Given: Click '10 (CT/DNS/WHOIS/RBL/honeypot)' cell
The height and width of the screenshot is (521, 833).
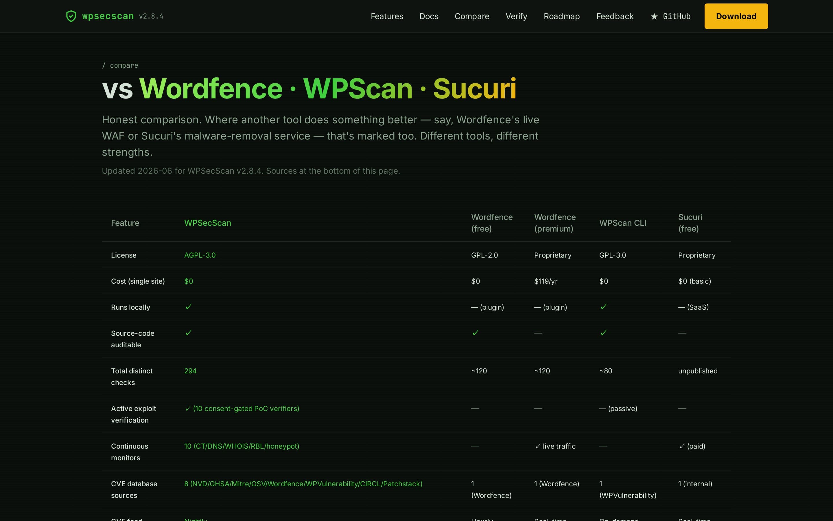Looking at the screenshot, I should (242, 446).
